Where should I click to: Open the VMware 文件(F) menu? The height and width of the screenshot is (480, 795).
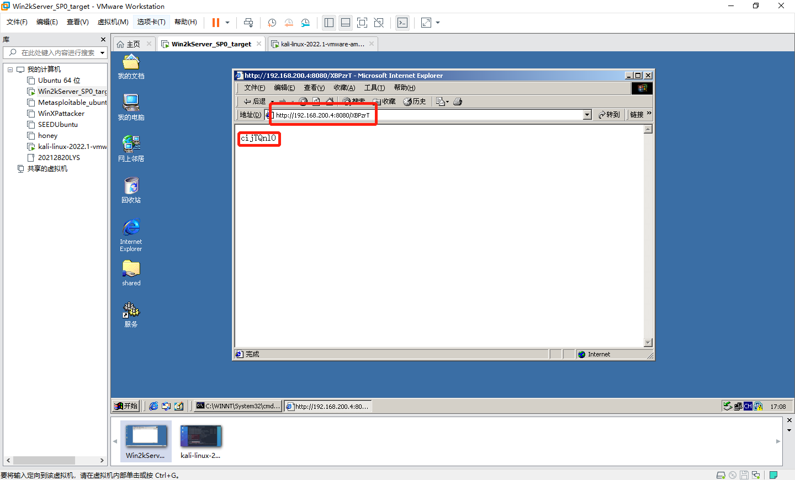click(17, 22)
